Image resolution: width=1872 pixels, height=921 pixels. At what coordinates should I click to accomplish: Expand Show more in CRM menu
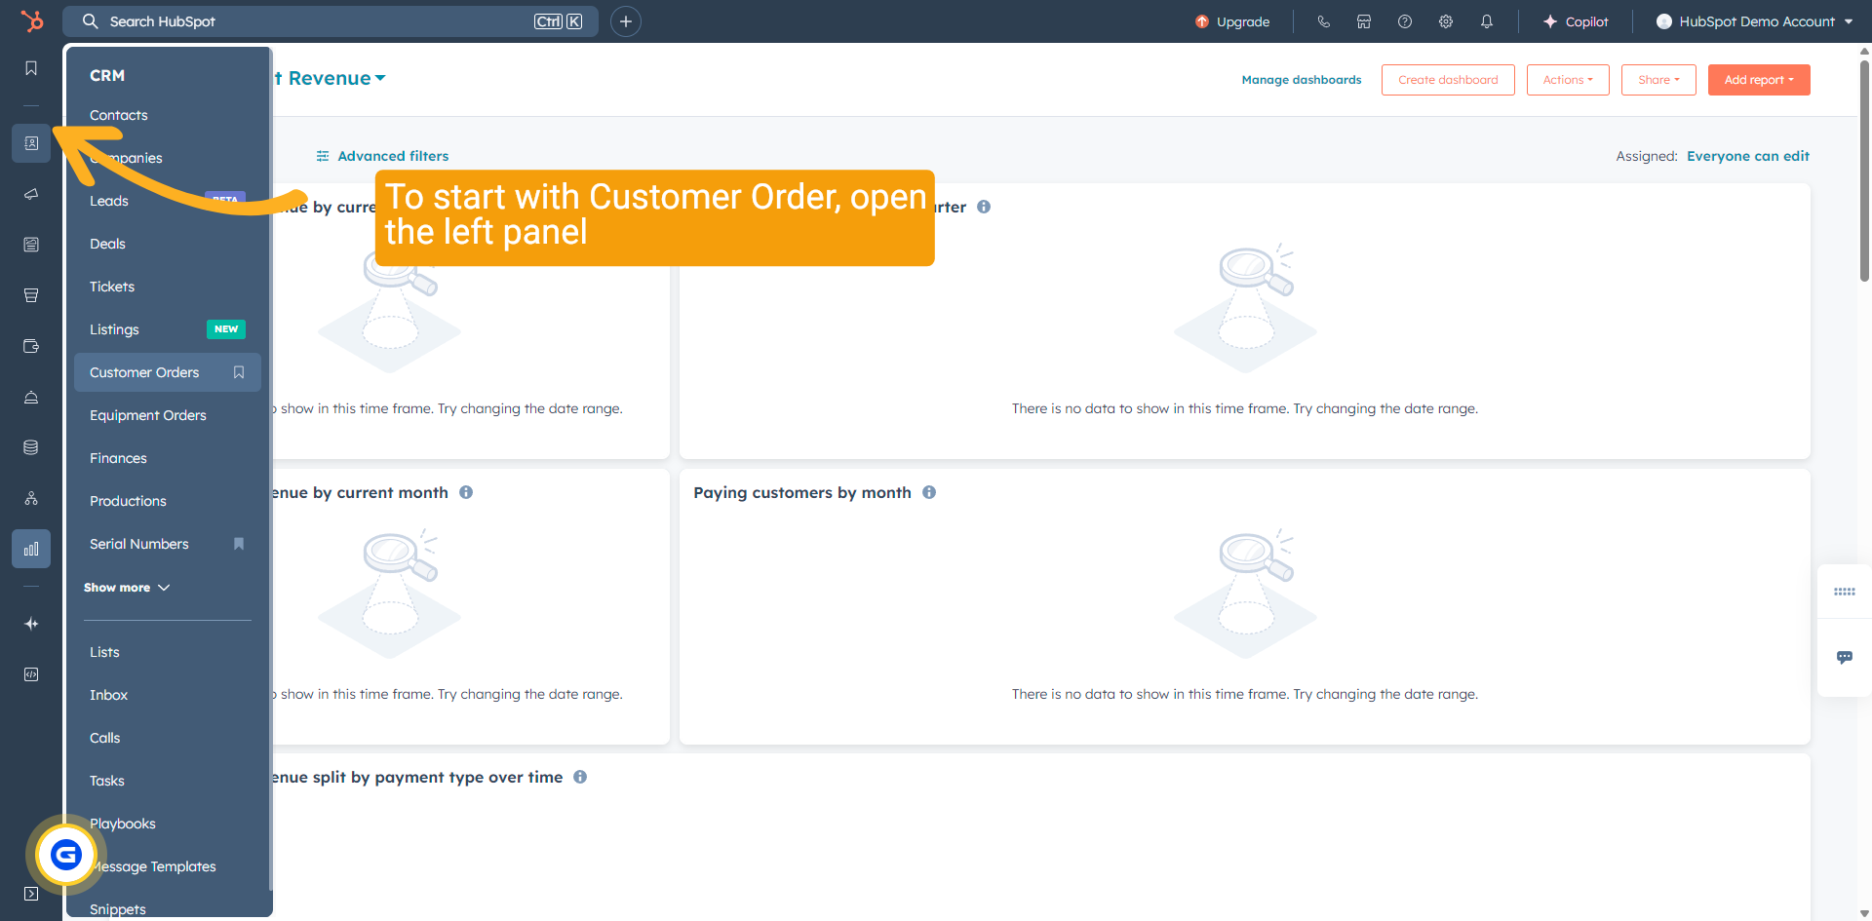tap(127, 588)
